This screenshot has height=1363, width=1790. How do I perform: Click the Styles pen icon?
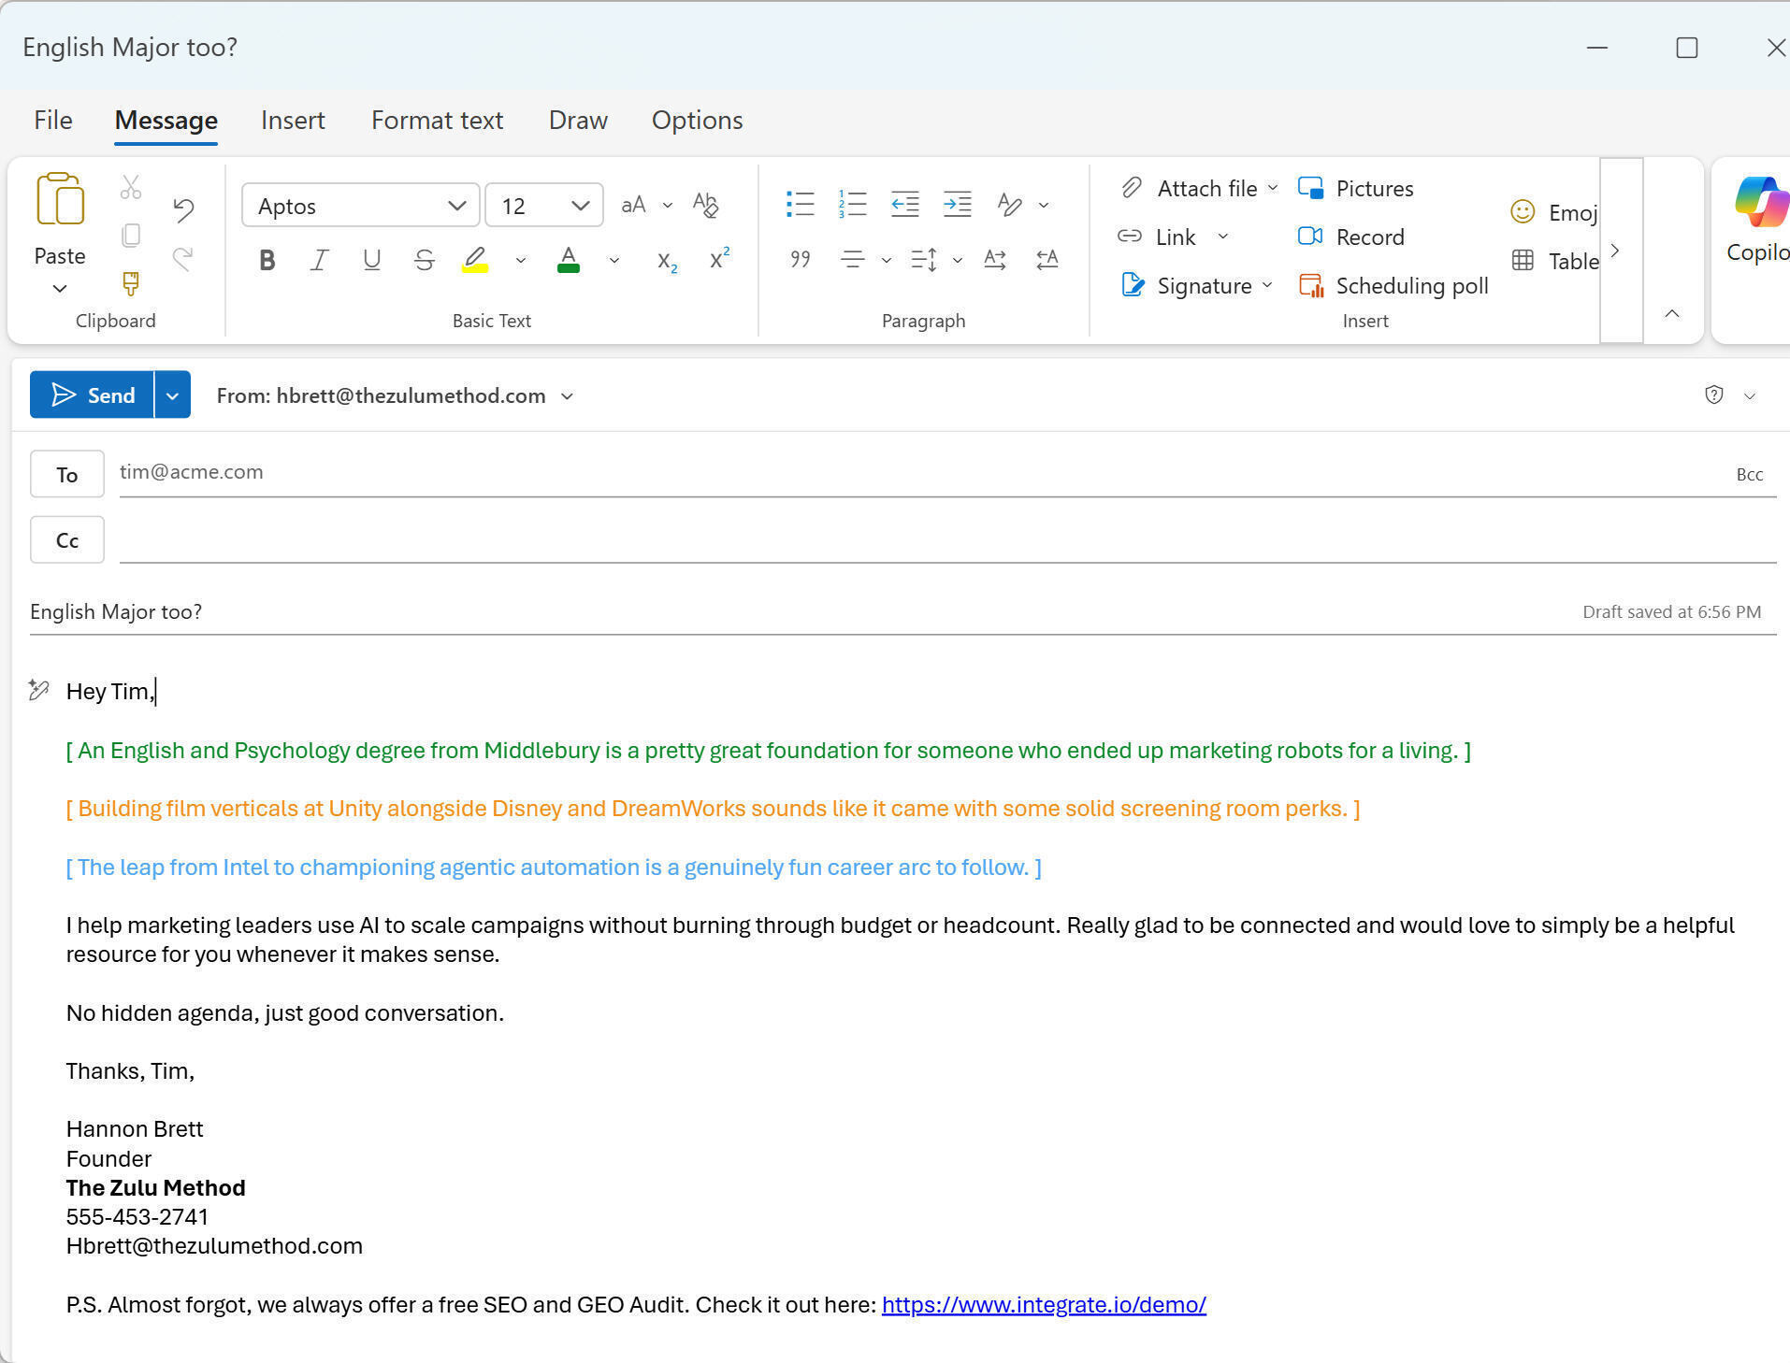pyautogui.click(x=1009, y=205)
